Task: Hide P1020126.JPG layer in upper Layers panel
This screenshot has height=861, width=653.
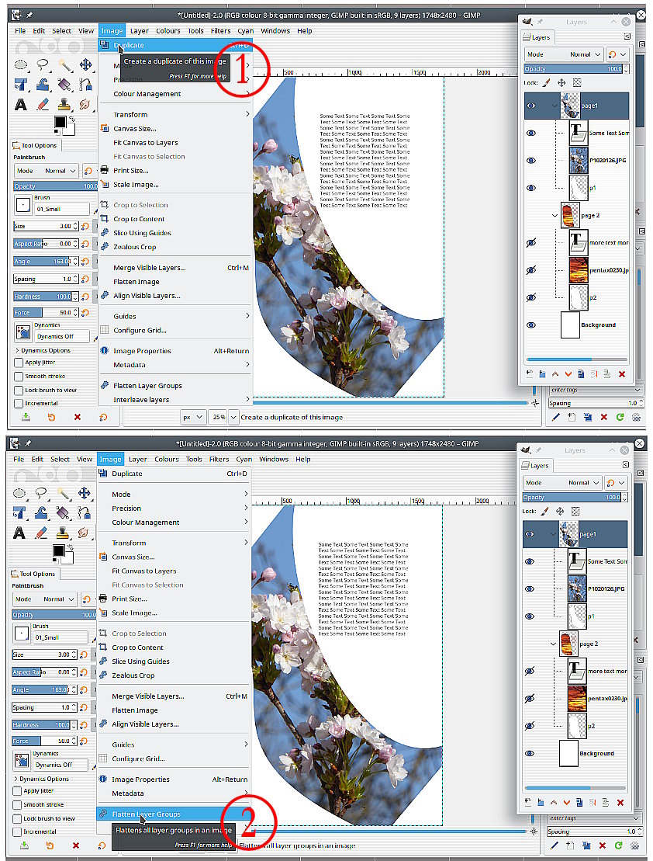Action: click(530, 161)
